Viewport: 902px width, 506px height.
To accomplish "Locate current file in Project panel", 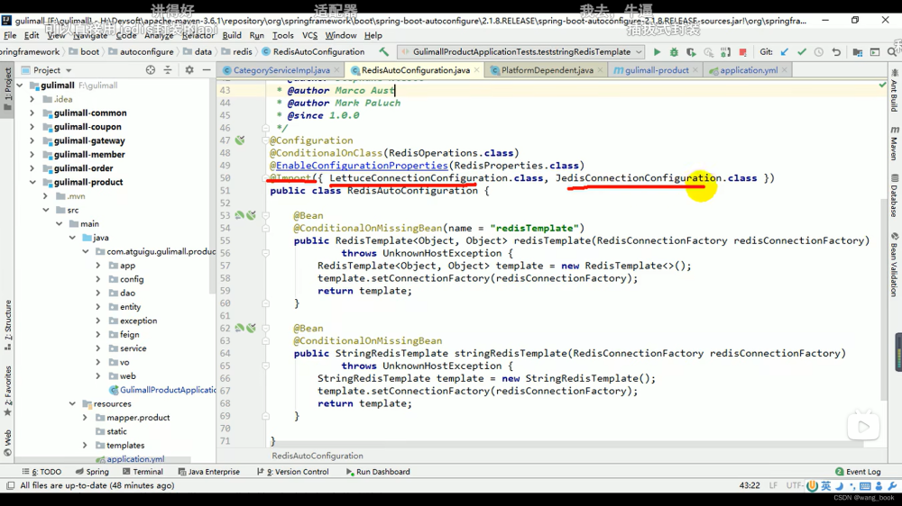I will coord(150,70).
